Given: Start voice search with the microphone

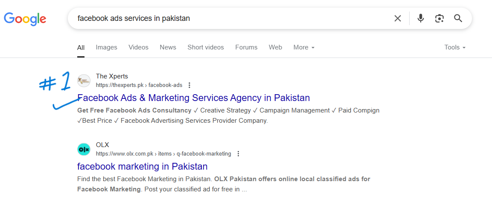Looking at the screenshot, I should pos(421,18).
